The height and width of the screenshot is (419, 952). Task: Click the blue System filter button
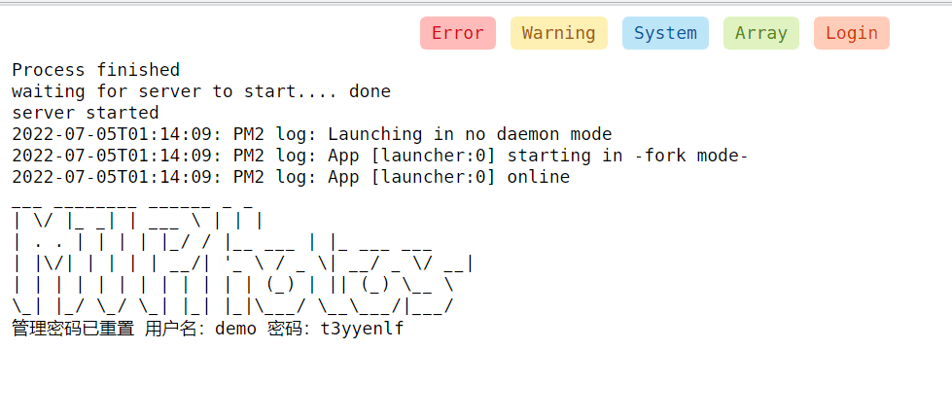coord(665,33)
